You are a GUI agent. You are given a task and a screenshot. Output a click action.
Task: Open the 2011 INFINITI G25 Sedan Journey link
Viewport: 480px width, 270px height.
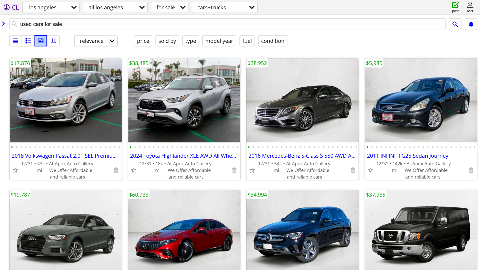407,156
